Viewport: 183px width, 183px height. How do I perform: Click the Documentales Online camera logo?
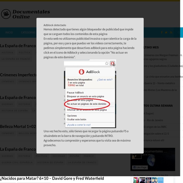[6, 14]
